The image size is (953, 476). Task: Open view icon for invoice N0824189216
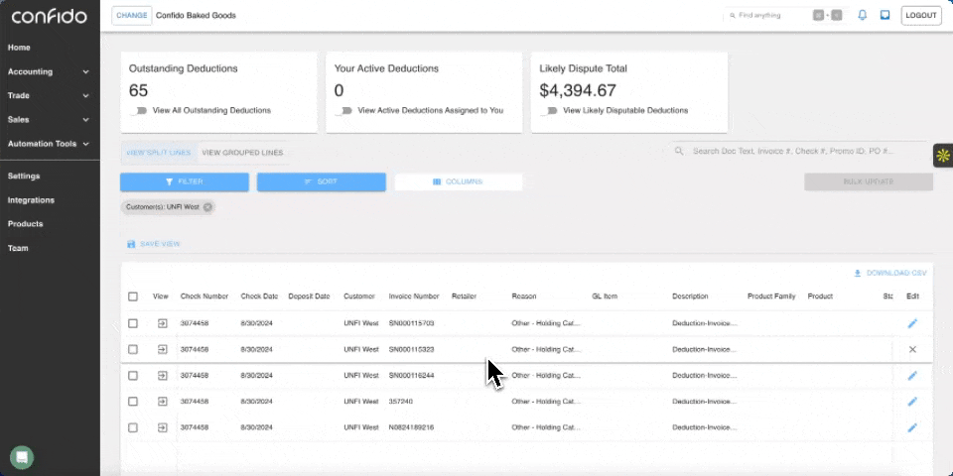click(162, 427)
